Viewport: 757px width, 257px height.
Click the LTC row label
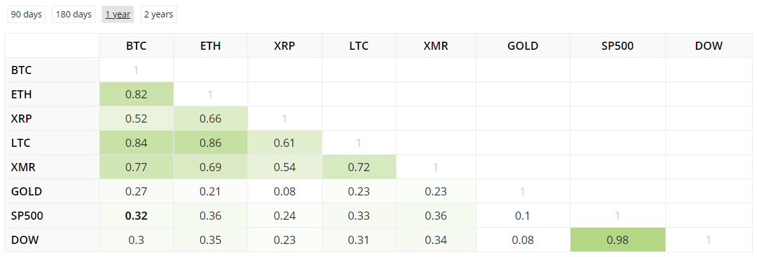click(21, 143)
